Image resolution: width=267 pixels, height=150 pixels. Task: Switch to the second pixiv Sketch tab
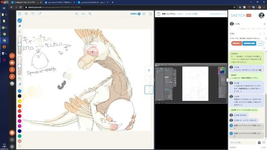[x=60, y=2]
